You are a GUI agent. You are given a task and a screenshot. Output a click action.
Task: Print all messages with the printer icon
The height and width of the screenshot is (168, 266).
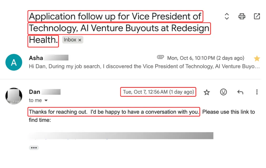click(x=242, y=17)
